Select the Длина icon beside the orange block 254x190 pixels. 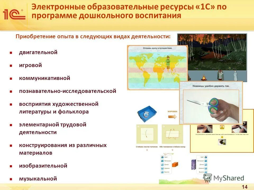tap(162, 164)
